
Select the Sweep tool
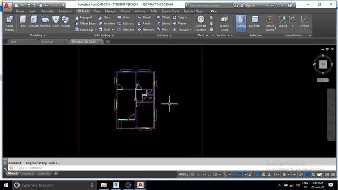(x=65, y=22)
